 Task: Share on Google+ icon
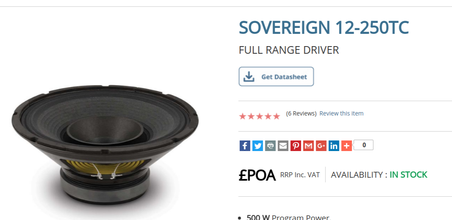tap(321, 146)
